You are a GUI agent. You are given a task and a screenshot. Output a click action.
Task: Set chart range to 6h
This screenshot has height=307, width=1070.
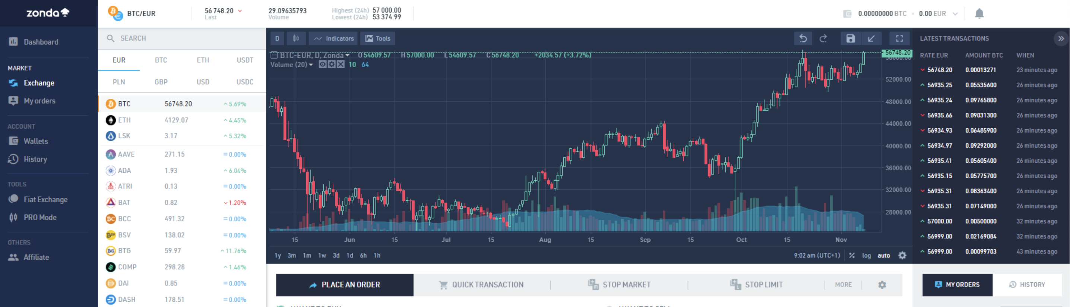point(363,256)
